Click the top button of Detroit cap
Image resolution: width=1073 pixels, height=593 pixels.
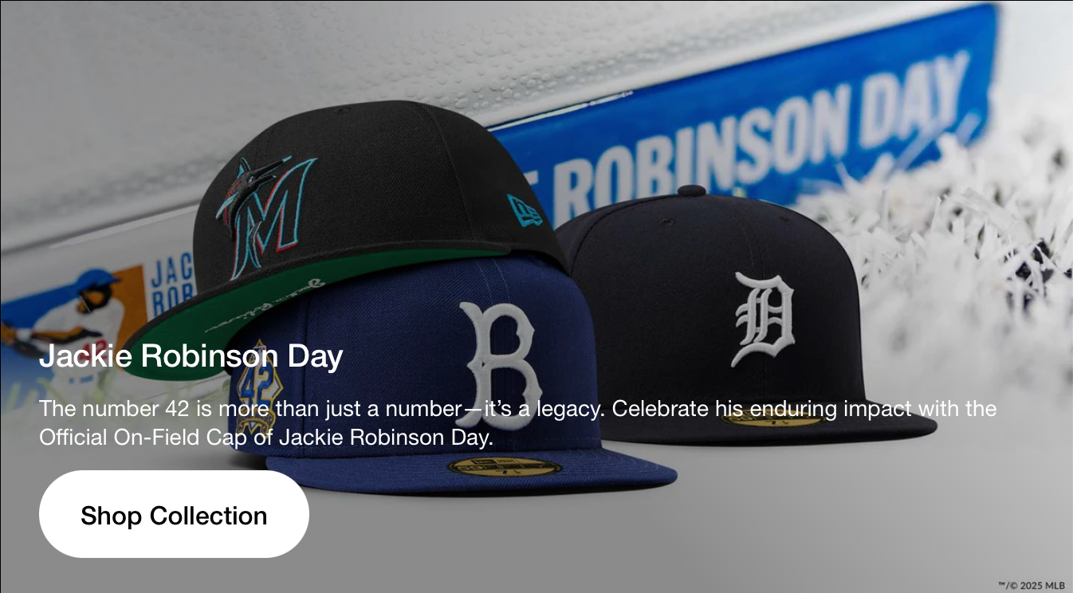[690, 190]
